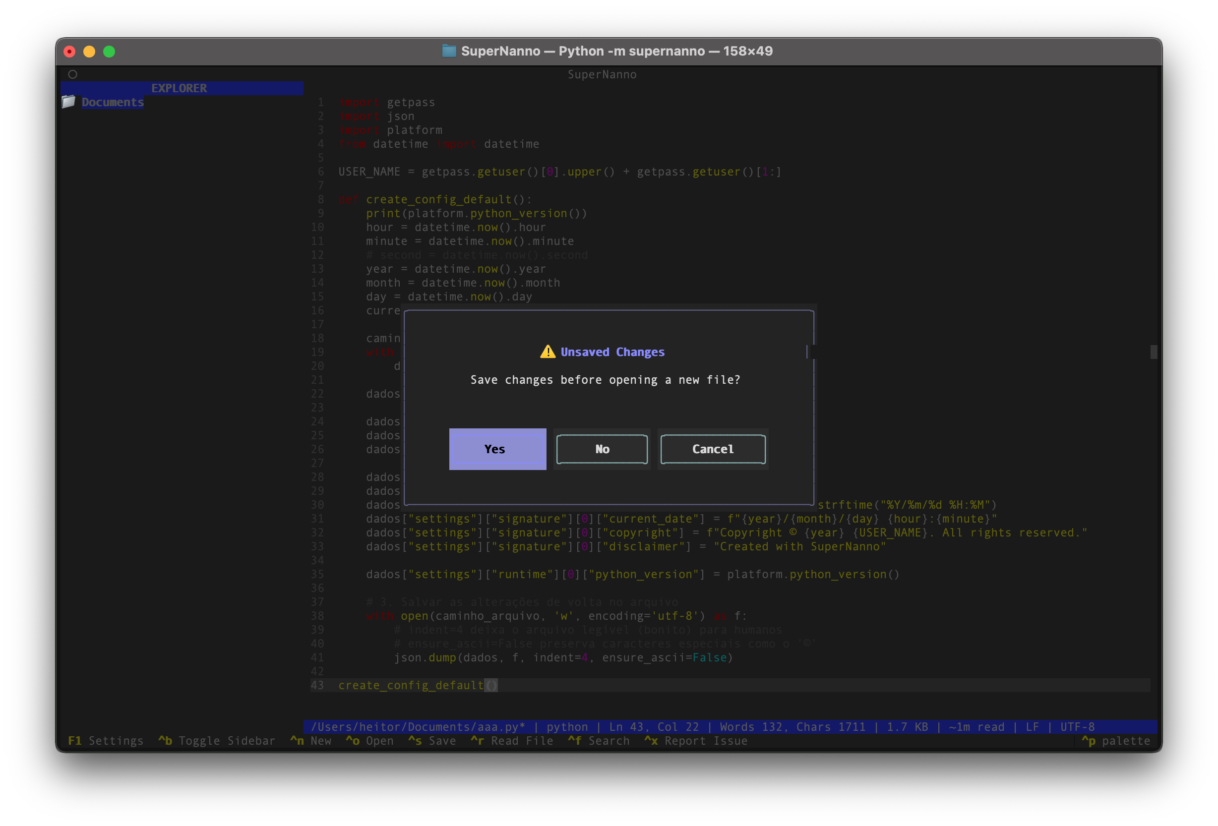Click the line 6 USER_NAME assignment
The width and height of the screenshot is (1218, 826).
(560, 172)
